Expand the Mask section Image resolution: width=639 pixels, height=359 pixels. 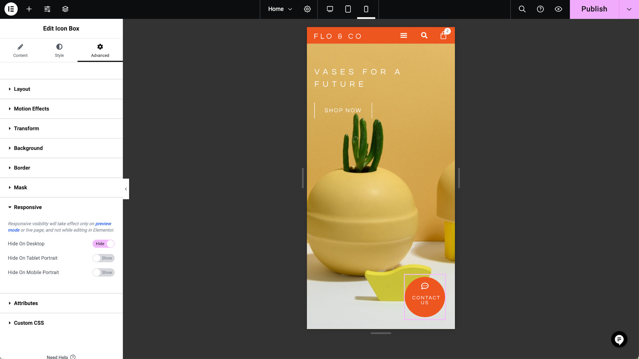pos(61,187)
